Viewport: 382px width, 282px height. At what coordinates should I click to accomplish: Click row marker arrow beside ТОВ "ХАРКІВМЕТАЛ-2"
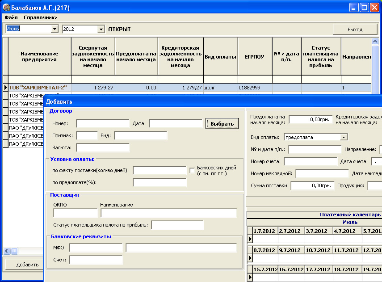pyautogui.click(x=5, y=88)
